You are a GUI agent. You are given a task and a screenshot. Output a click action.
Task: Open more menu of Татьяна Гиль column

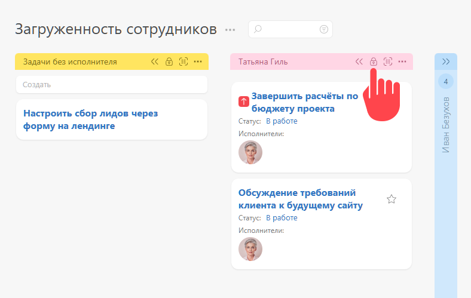click(402, 62)
